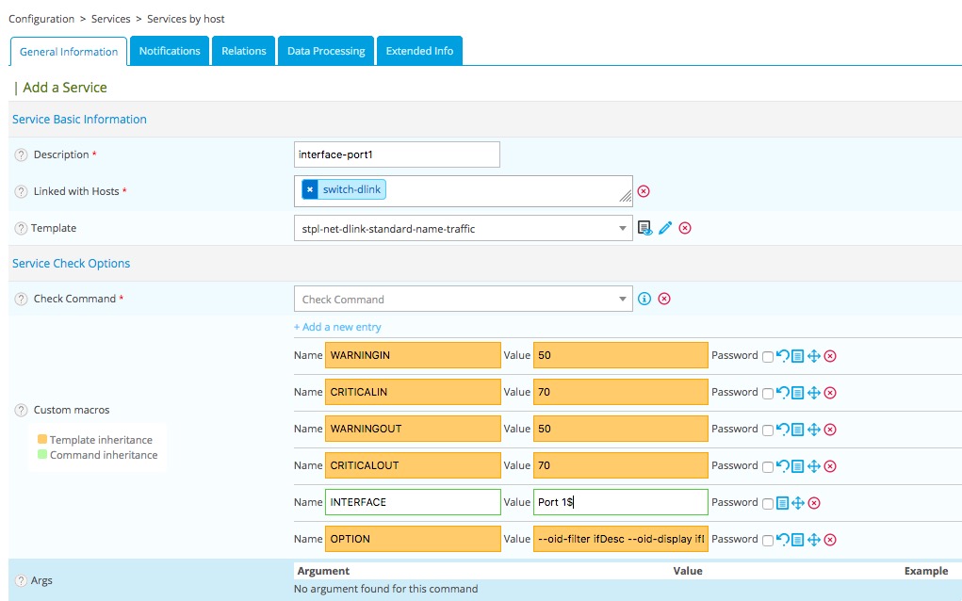962x601 pixels.
Task: Reset the WARNINGIN macro with the undo arrow
Action: click(x=782, y=356)
